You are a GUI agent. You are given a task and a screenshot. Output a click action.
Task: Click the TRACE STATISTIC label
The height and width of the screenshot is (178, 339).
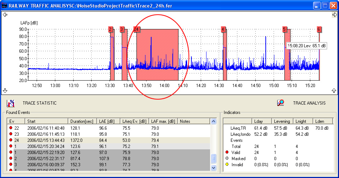(x=40, y=103)
